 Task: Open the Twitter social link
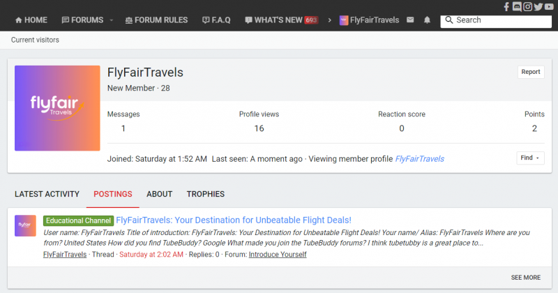click(538, 6)
